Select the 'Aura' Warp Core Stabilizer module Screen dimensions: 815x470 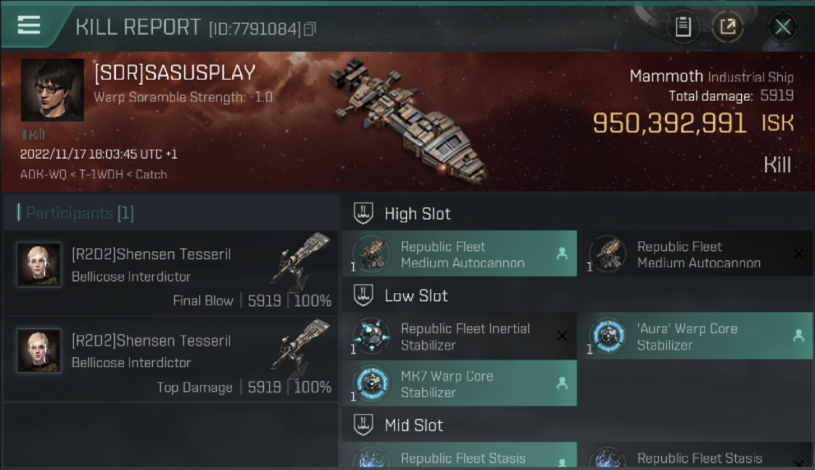(695, 337)
